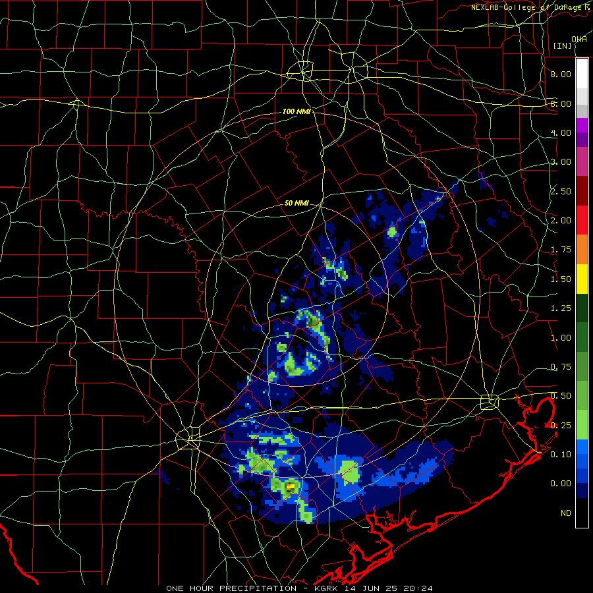Viewport: 593px width, 593px height.
Task: Click the "1.25" legend value
Action: (x=561, y=308)
